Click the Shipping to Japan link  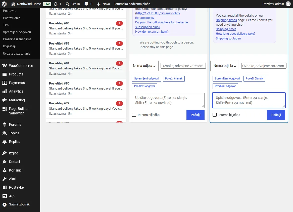pyautogui.click(x=228, y=38)
